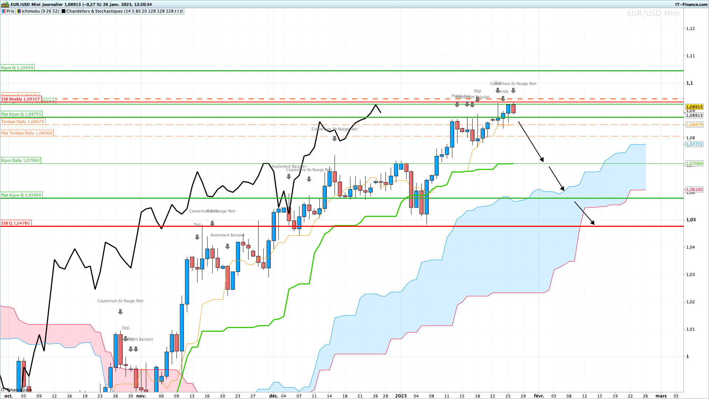Select the Plat Kijun Q 1,08755 label
The image size is (709, 399).
21,114
